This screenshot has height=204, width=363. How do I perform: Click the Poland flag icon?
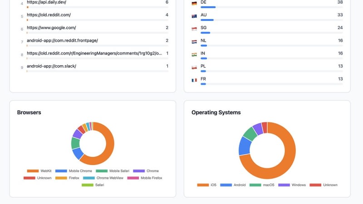pos(194,67)
